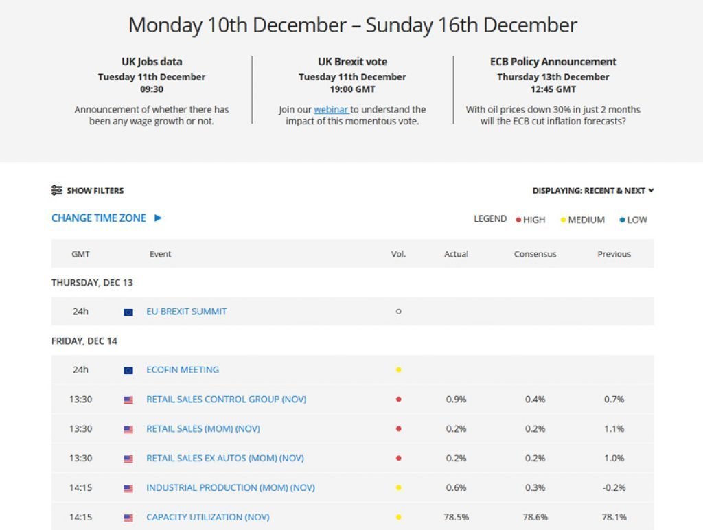Open the EU Brexit Summit event
This screenshot has width=703, height=530.
point(187,311)
